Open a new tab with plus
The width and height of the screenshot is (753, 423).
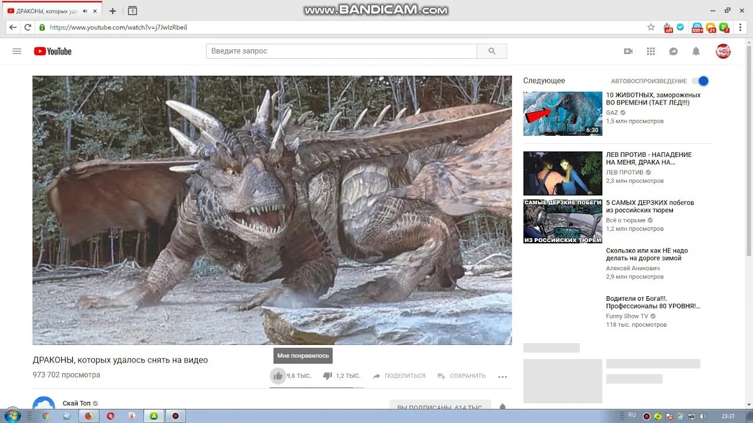[112, 11]
